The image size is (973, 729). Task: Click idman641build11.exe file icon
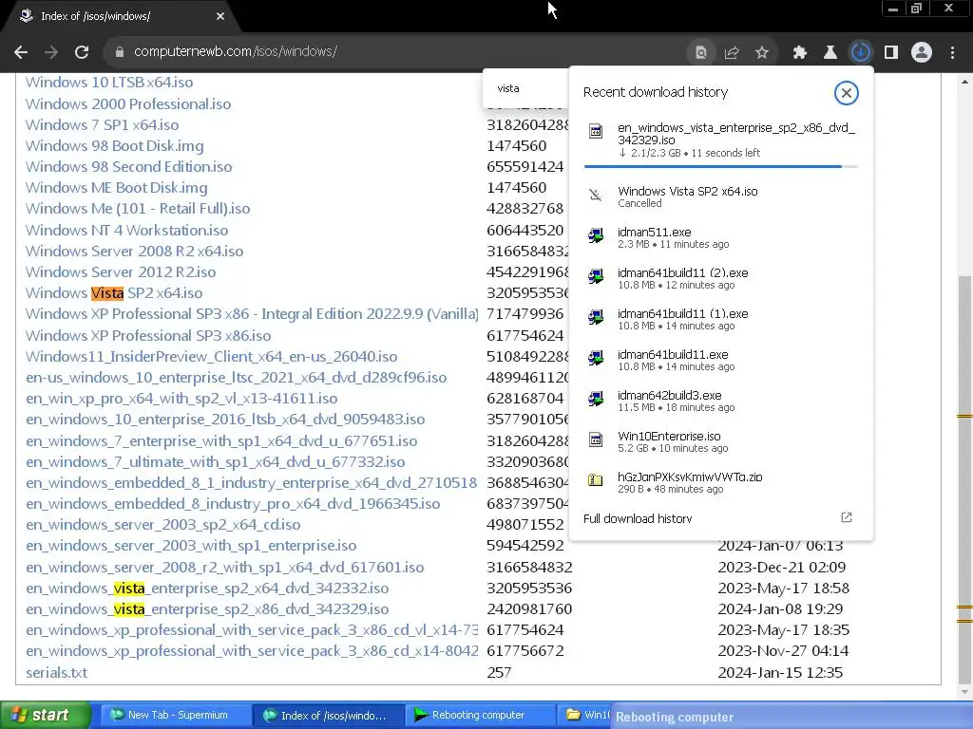click(x=596, y=358)
